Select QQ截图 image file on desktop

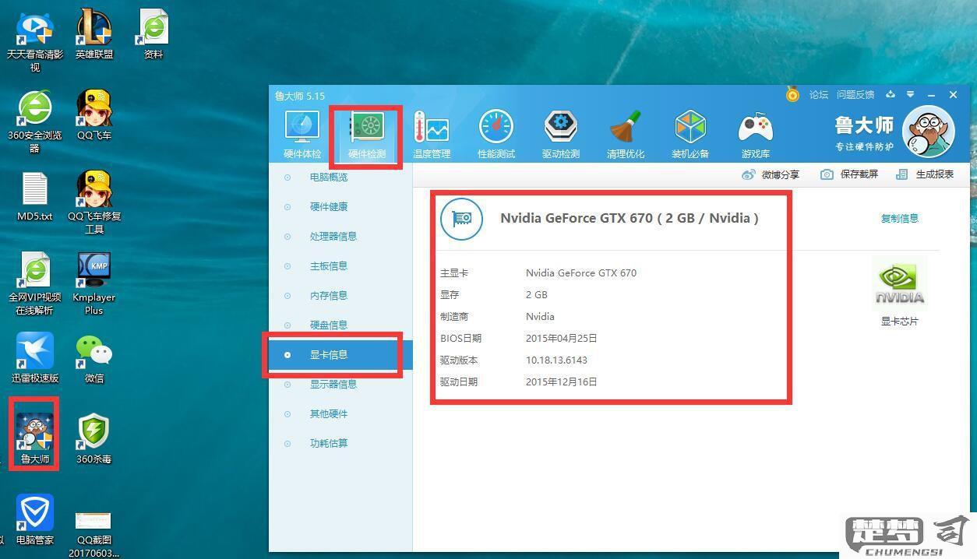click(94, 533)
